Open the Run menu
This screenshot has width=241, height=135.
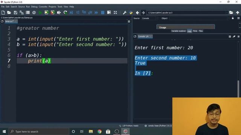tap(28, 7)
